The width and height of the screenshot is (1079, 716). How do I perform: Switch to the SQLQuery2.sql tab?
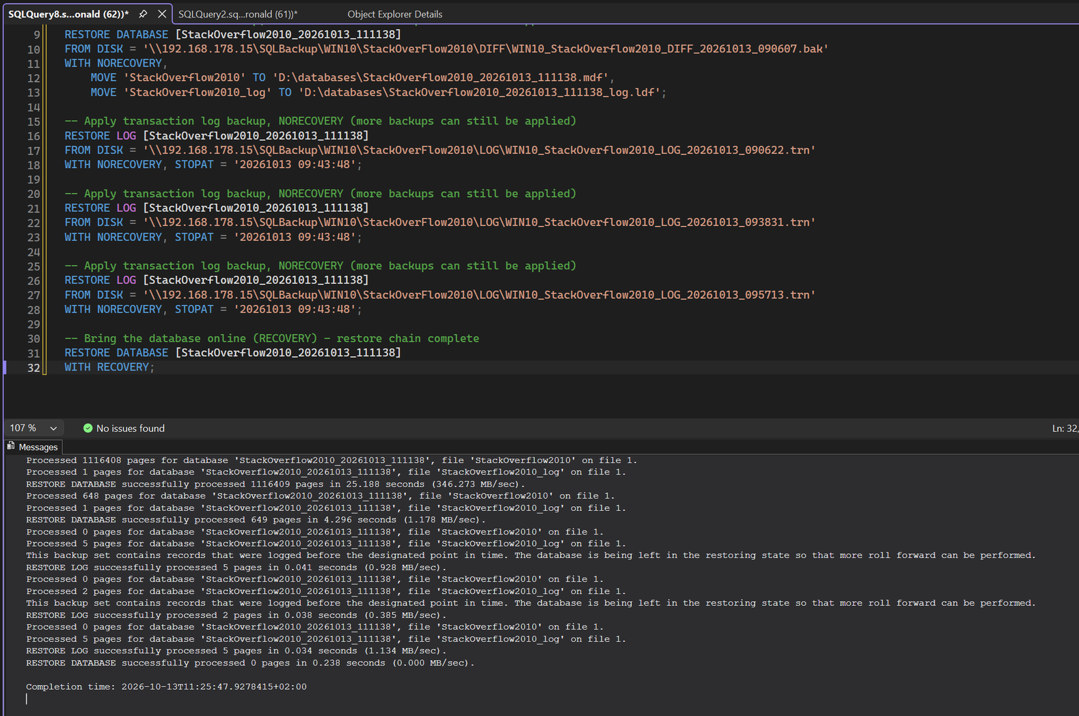[237, 14]
